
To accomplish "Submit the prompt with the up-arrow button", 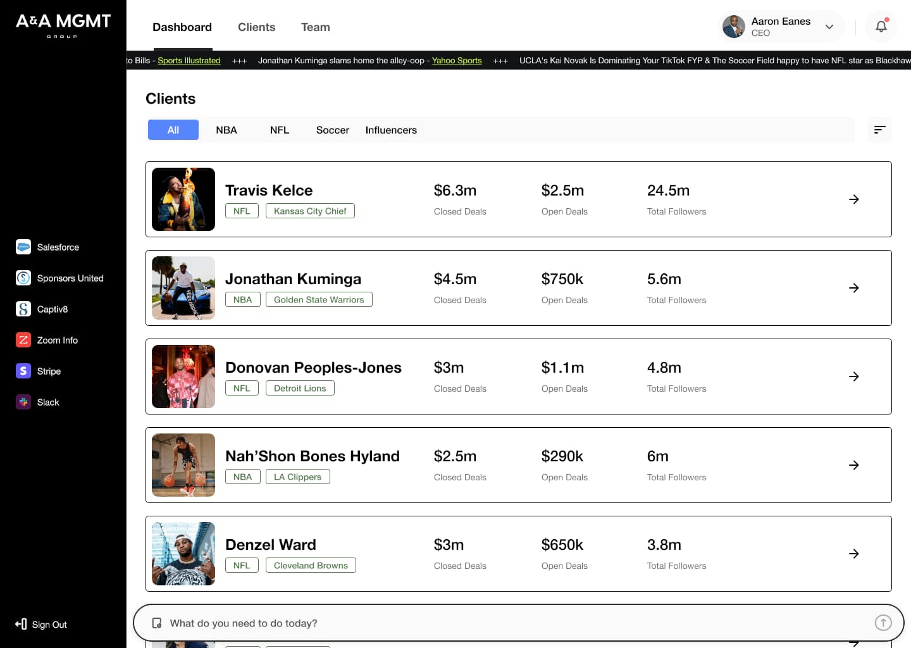I will [x=883, y=623].
